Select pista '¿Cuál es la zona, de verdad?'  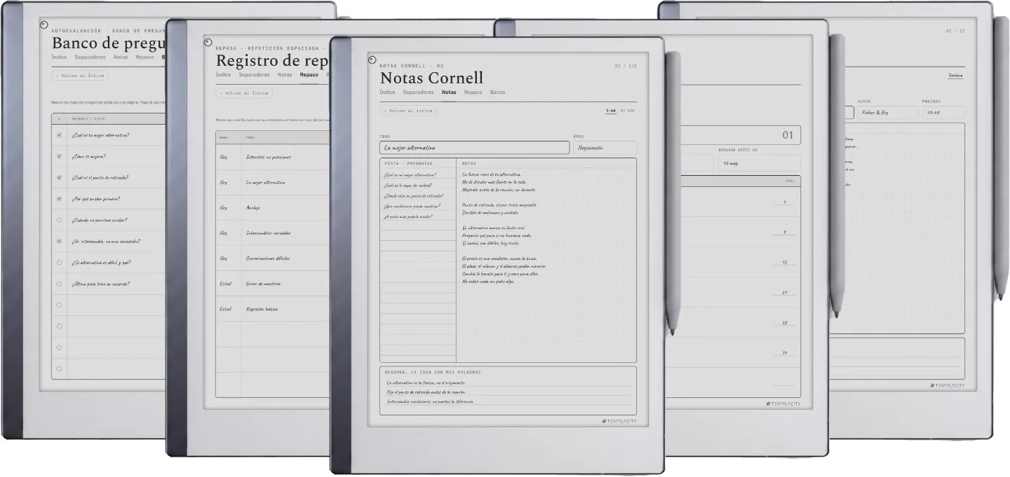click(409, 185)
